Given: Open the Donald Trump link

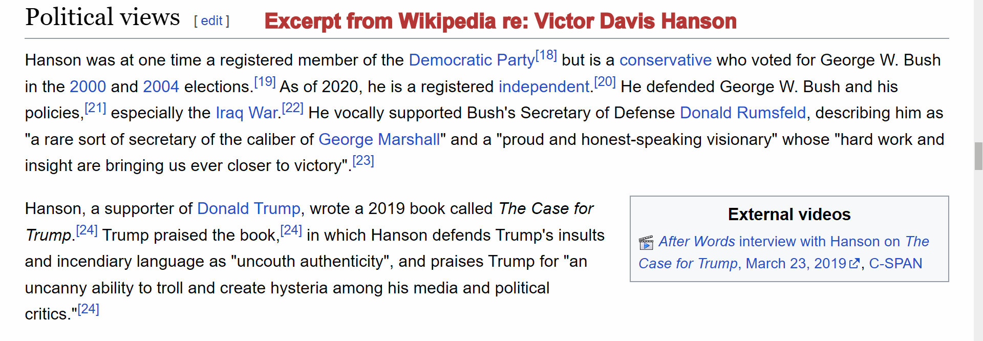Looking at the screenshot, I should click(x=248, y=208).
